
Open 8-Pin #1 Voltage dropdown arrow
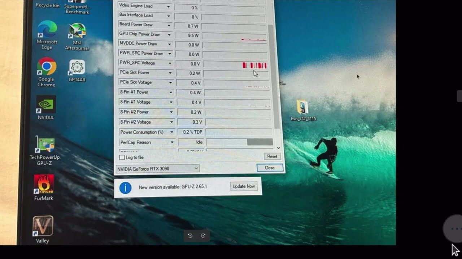171,102
